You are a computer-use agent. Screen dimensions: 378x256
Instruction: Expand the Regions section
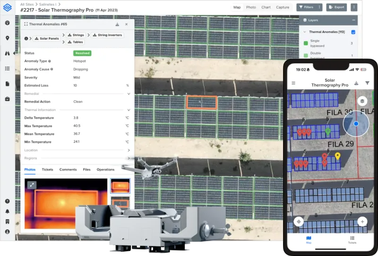click(x=129, y=158)
